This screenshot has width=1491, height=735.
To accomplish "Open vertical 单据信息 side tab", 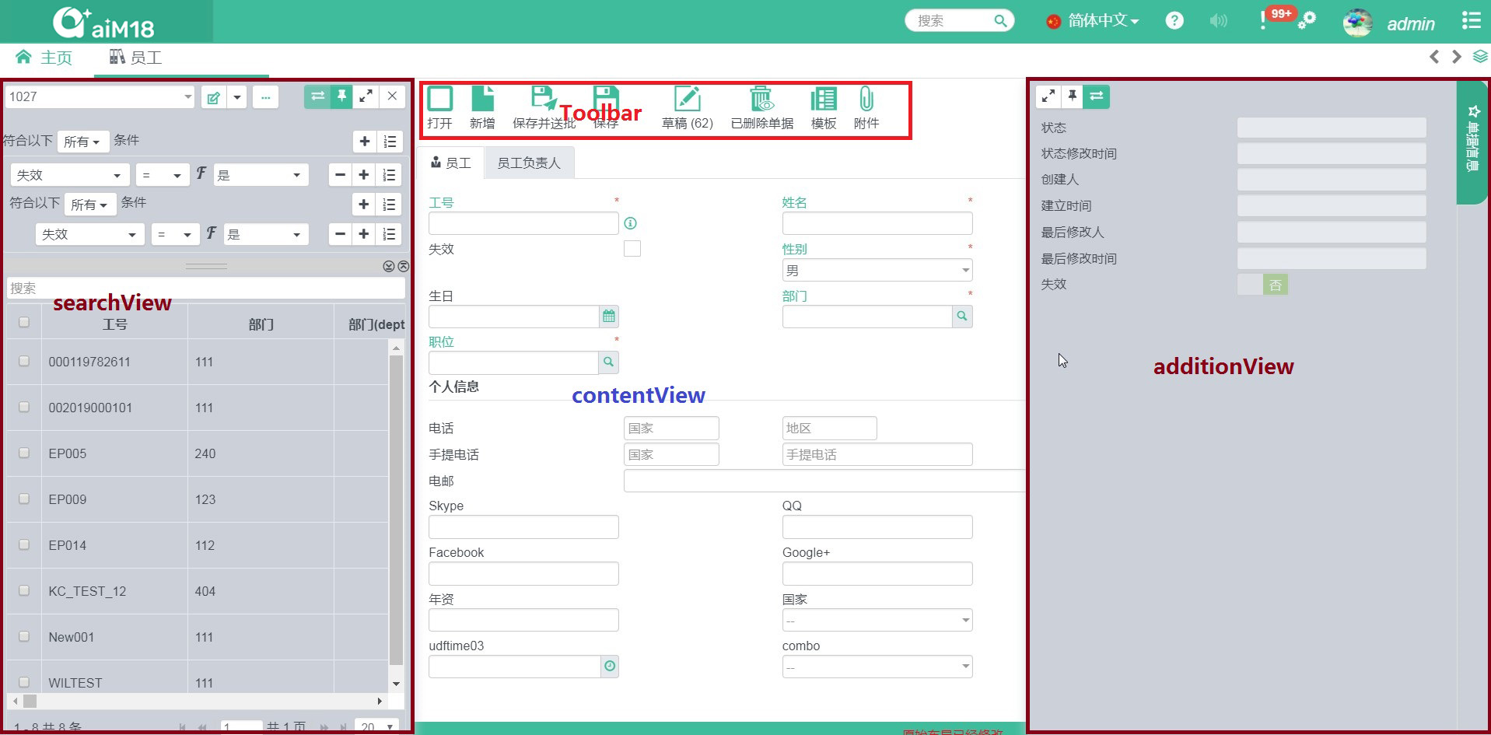I will pyautogui.click(x=1472, y=142).
